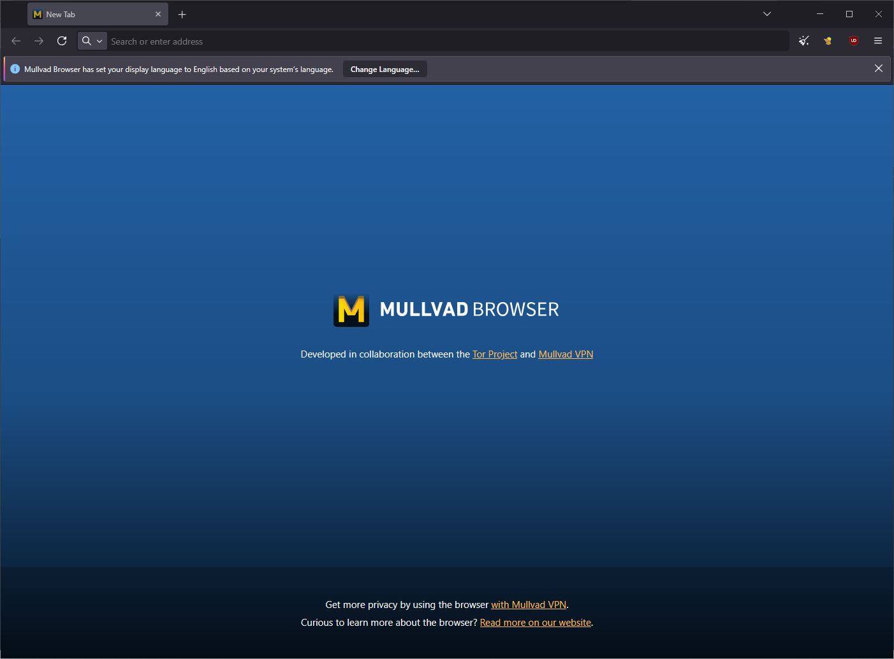Reload the current page
The image size is (894, 659).
(62, 41)
